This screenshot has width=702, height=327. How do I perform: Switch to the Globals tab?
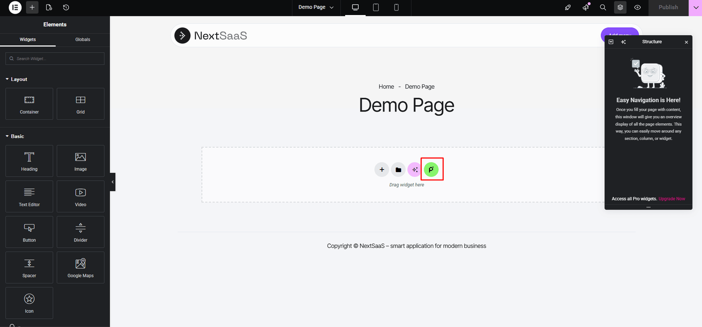83,40
